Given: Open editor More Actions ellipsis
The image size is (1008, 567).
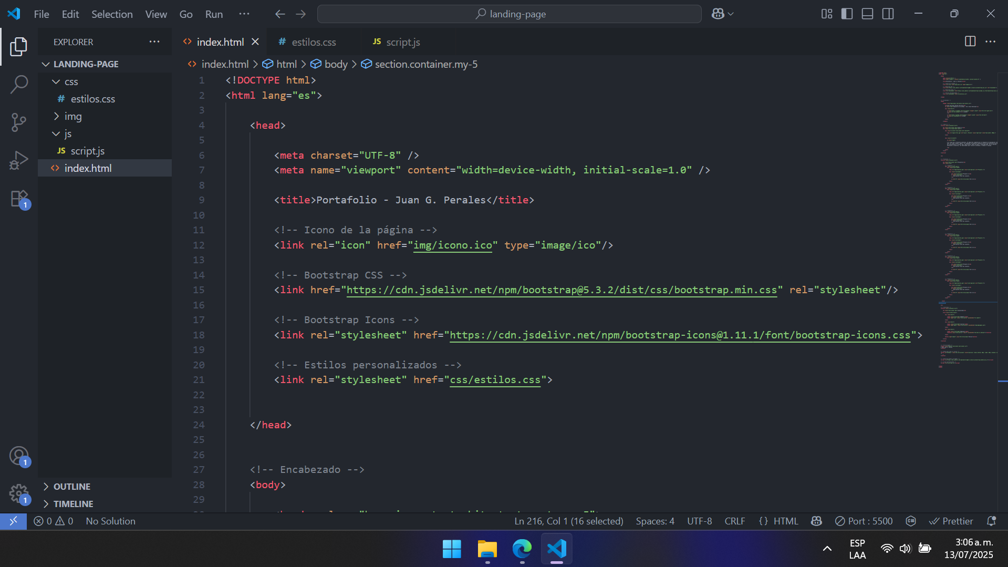Looking at the screenshot, I should tap(990, 42).
